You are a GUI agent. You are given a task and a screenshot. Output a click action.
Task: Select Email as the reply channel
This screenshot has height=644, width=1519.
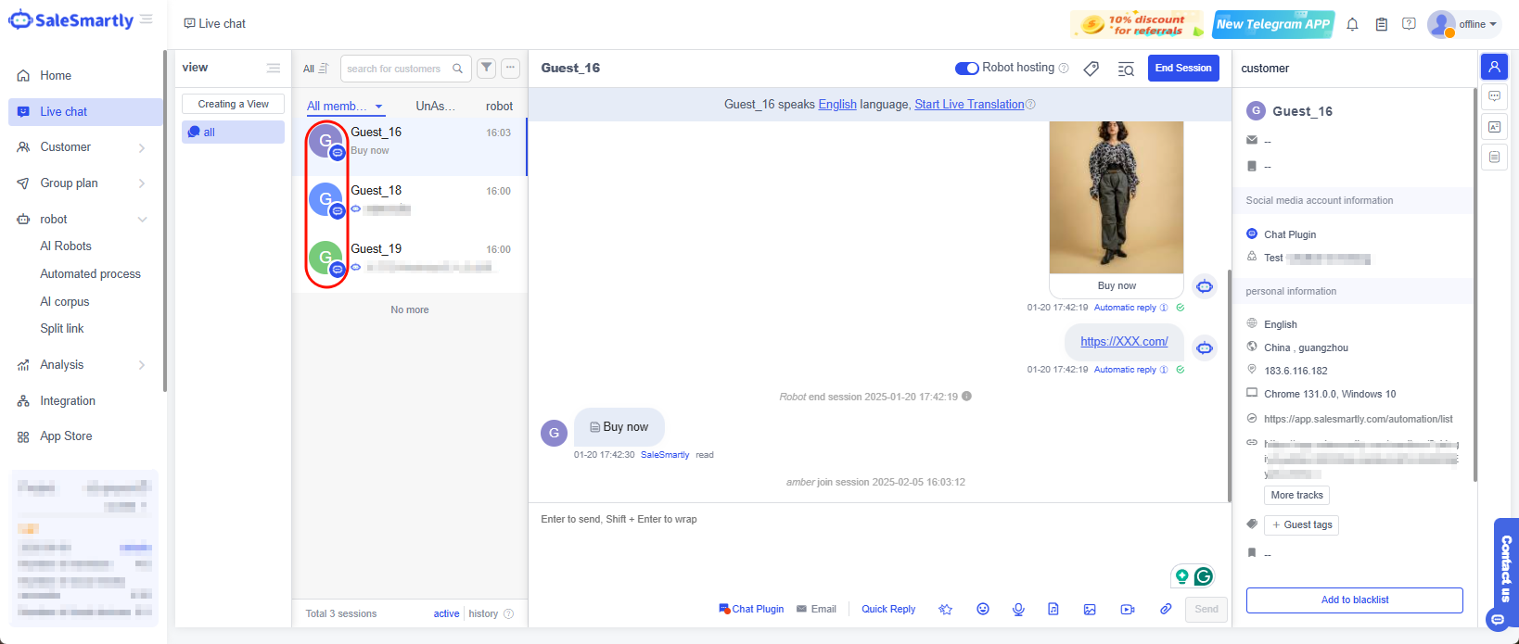(x=816, y=609)
